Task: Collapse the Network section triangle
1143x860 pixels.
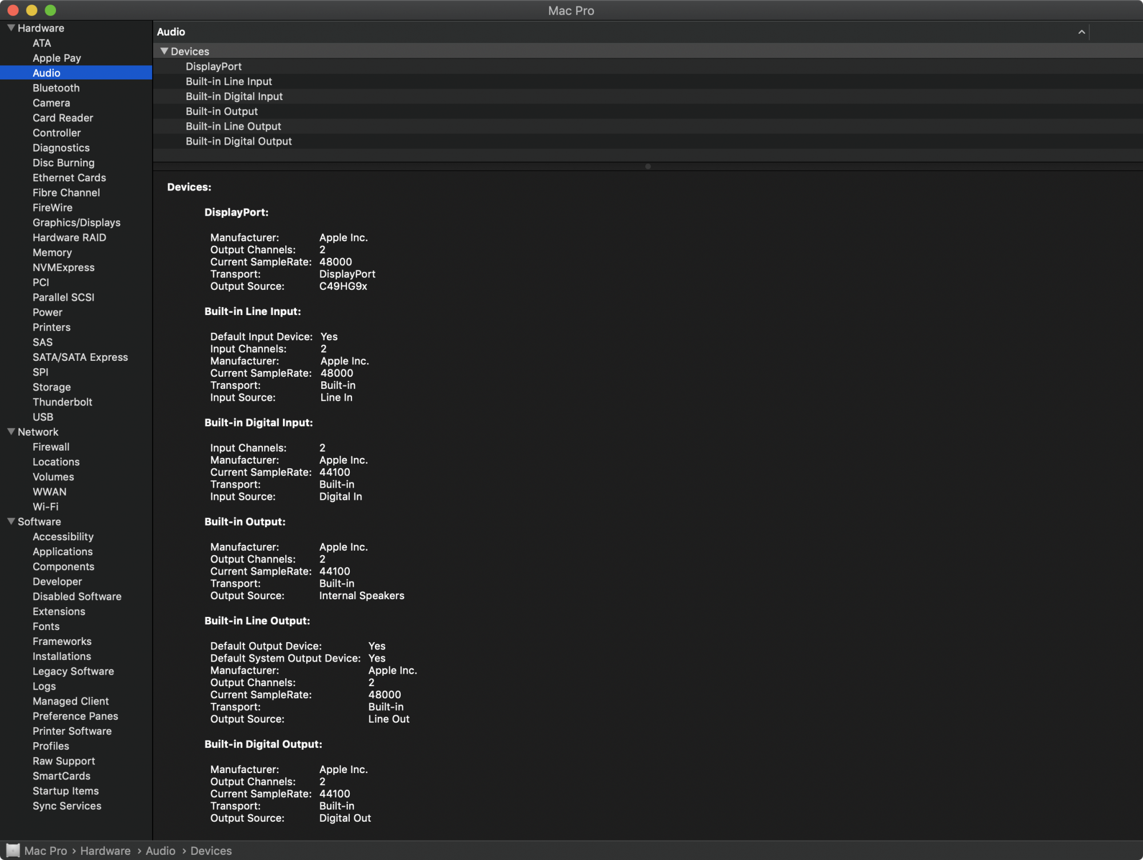Action: tap(11, 432)
